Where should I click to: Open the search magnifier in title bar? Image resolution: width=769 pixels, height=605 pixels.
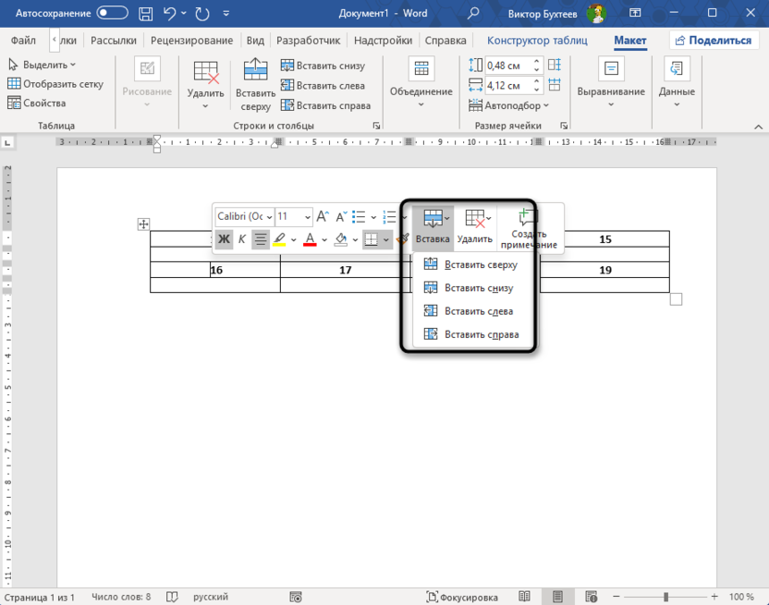click(474, 14)
